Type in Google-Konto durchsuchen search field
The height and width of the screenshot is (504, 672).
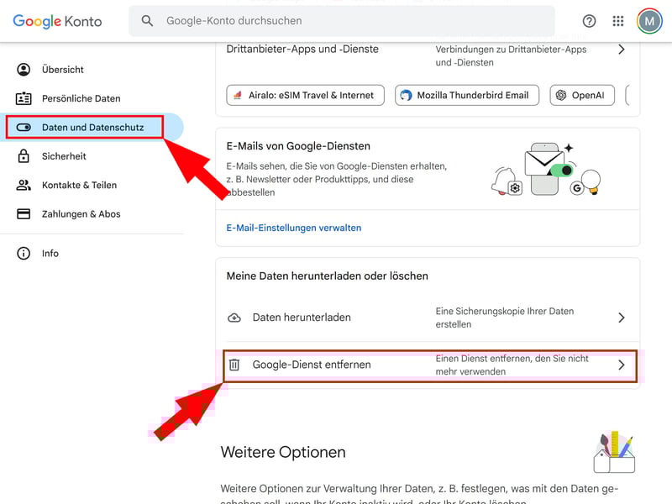coord(353,21)
